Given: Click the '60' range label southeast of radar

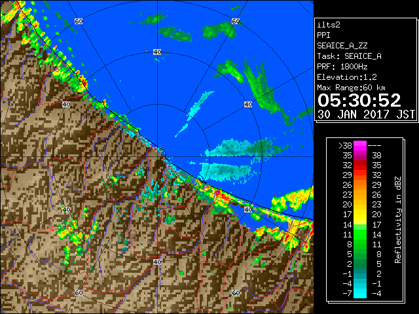Looking at the screenshot, I should 236,292.
